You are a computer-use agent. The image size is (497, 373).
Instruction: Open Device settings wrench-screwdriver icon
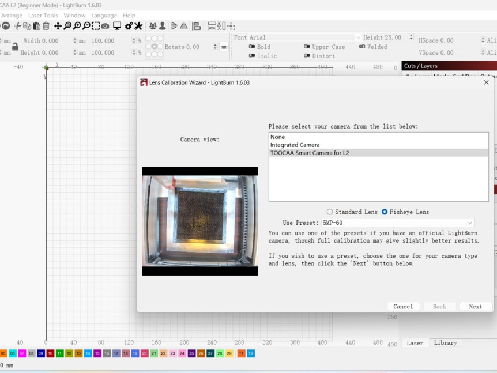[138, 26]
